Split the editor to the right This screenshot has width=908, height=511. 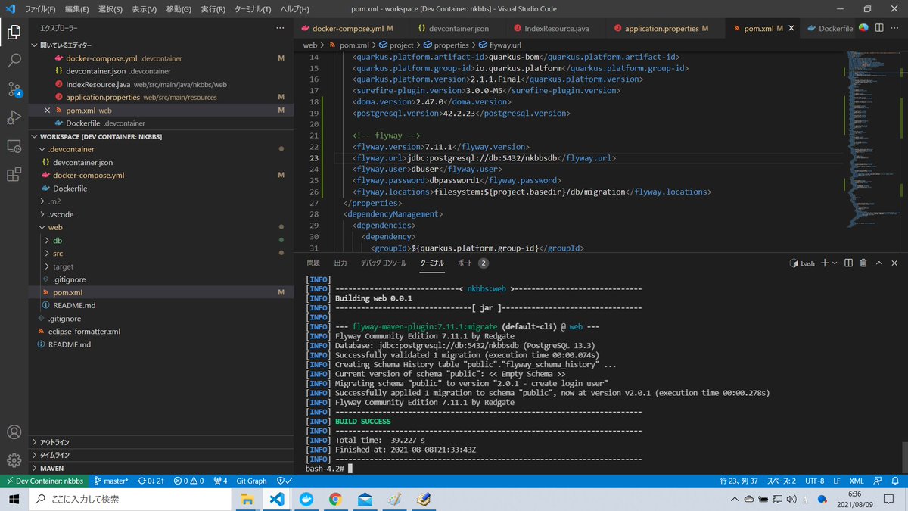tap(879, 29)
